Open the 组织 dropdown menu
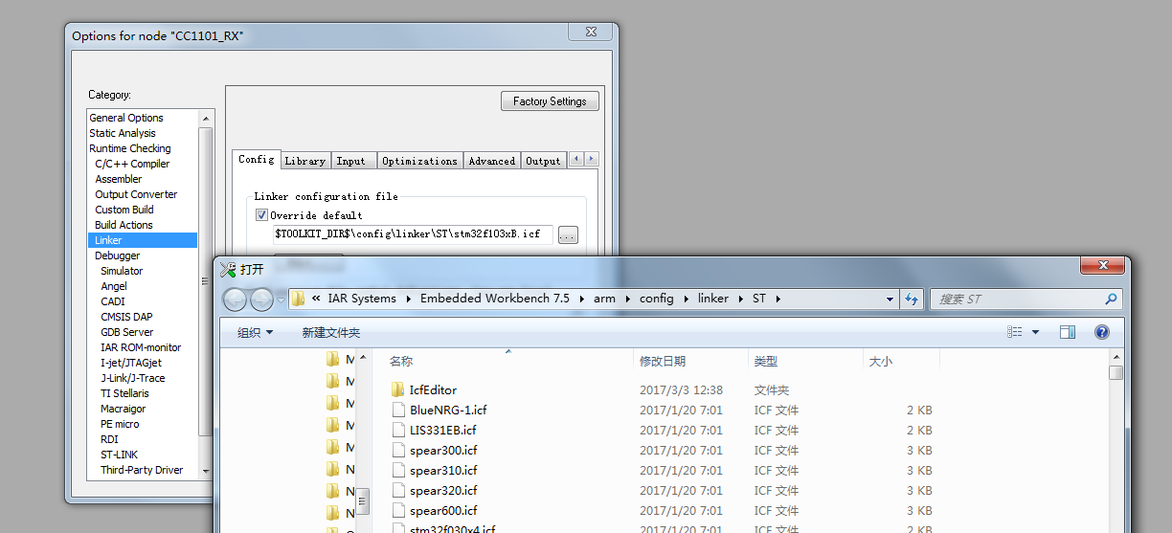 point(255,332)
